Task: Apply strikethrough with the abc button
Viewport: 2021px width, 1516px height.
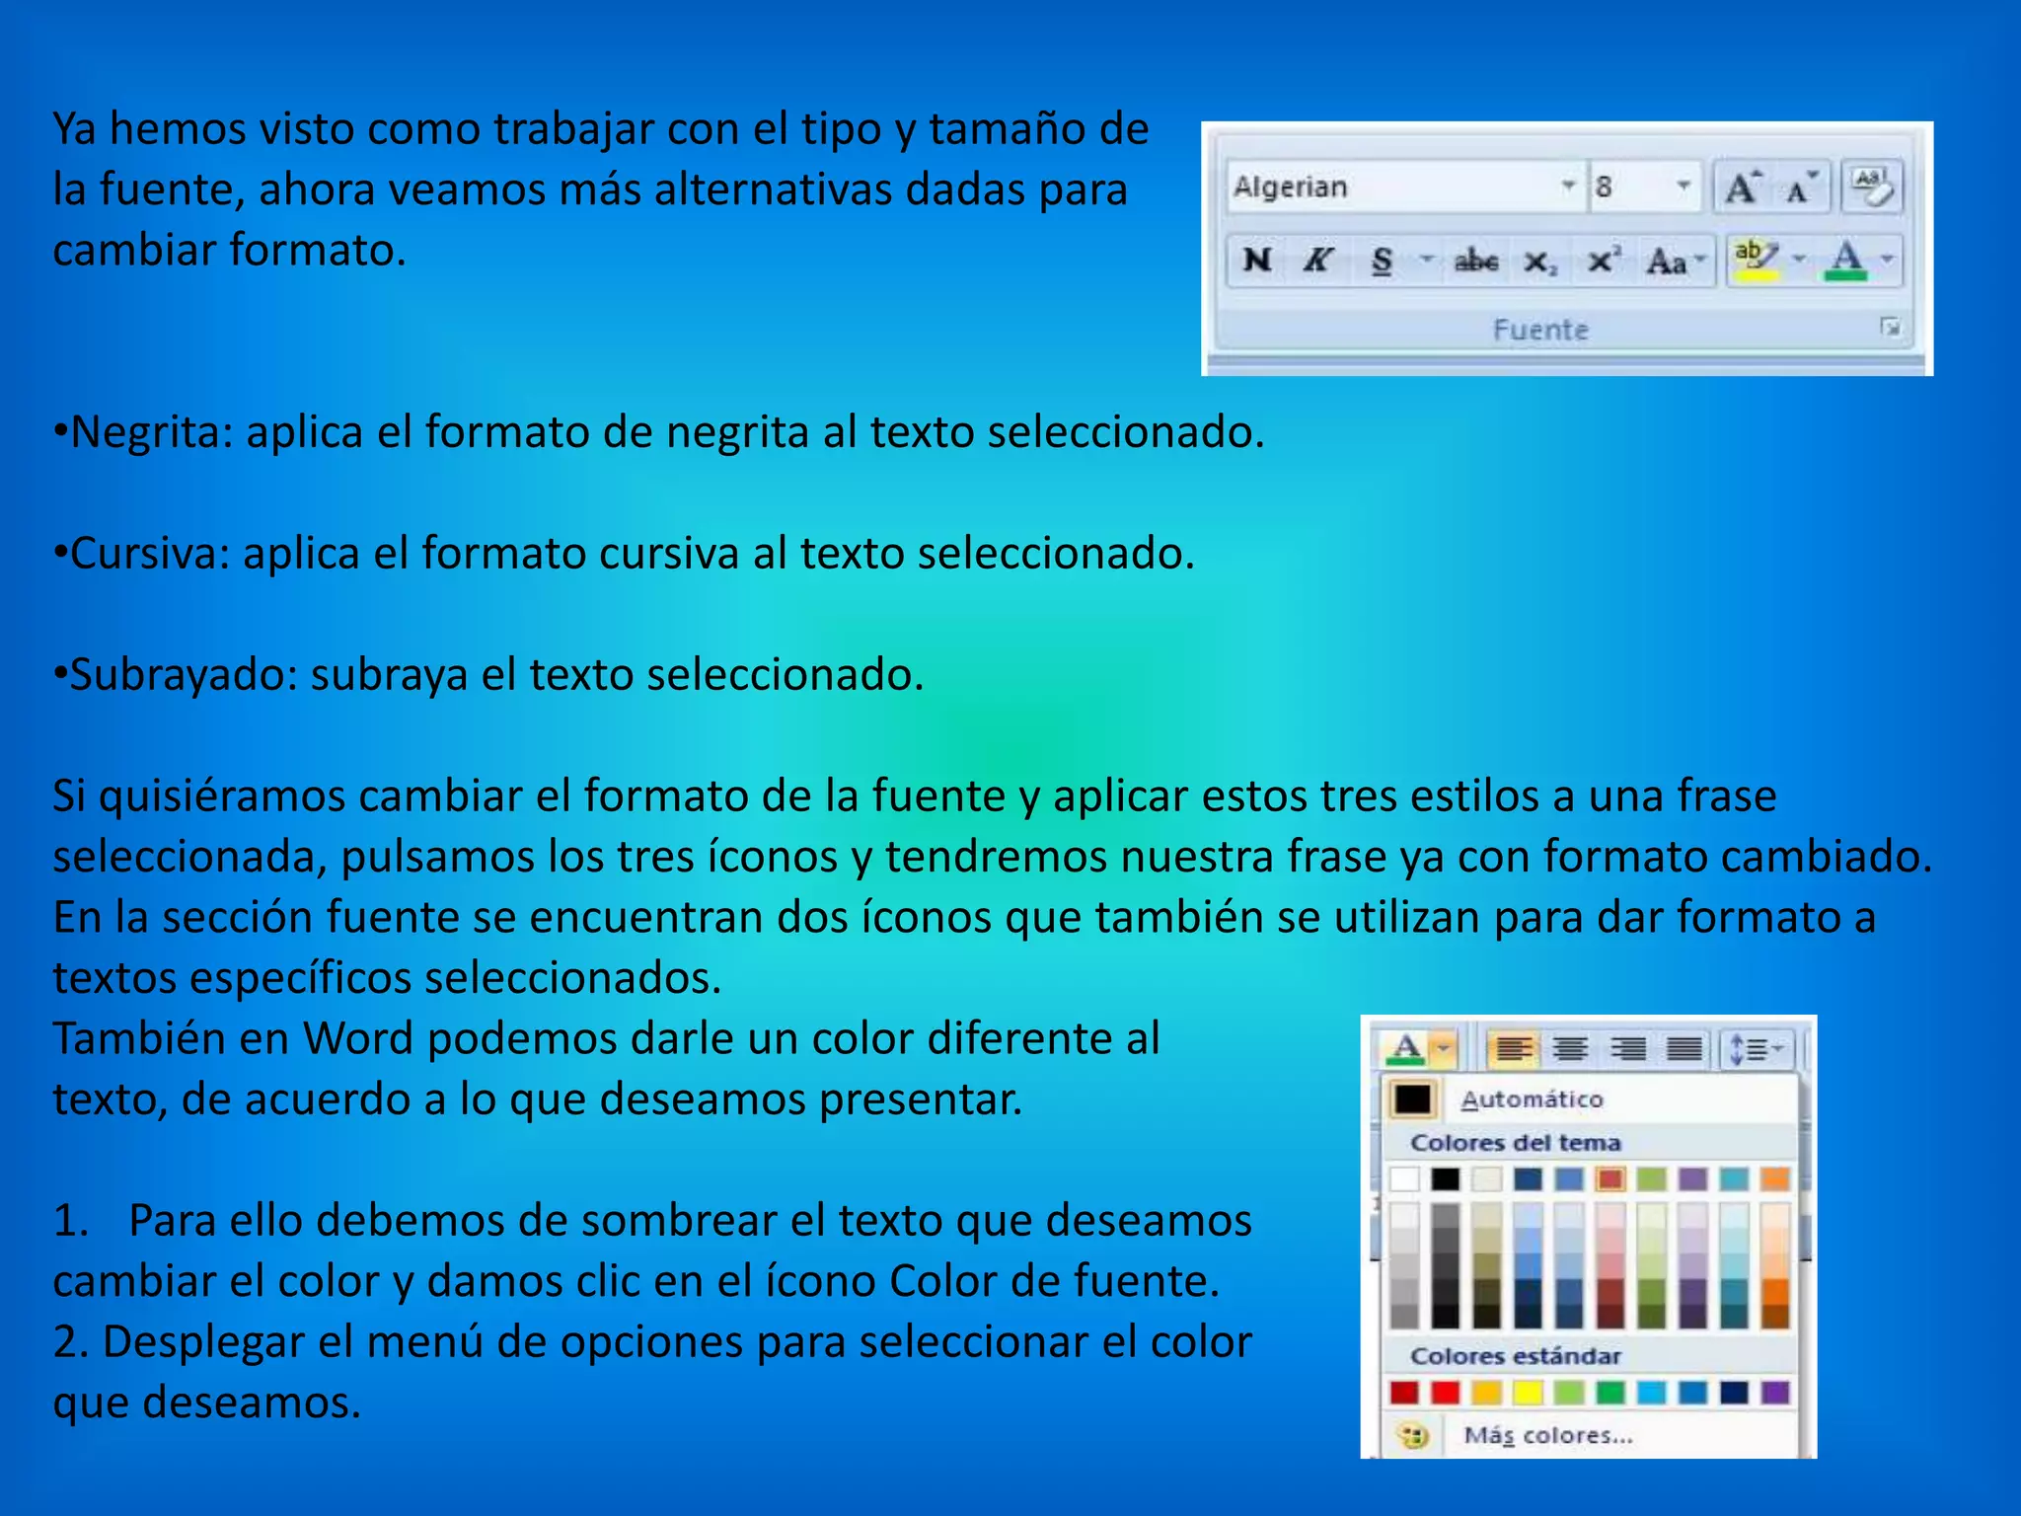Action: point(1476,261)
